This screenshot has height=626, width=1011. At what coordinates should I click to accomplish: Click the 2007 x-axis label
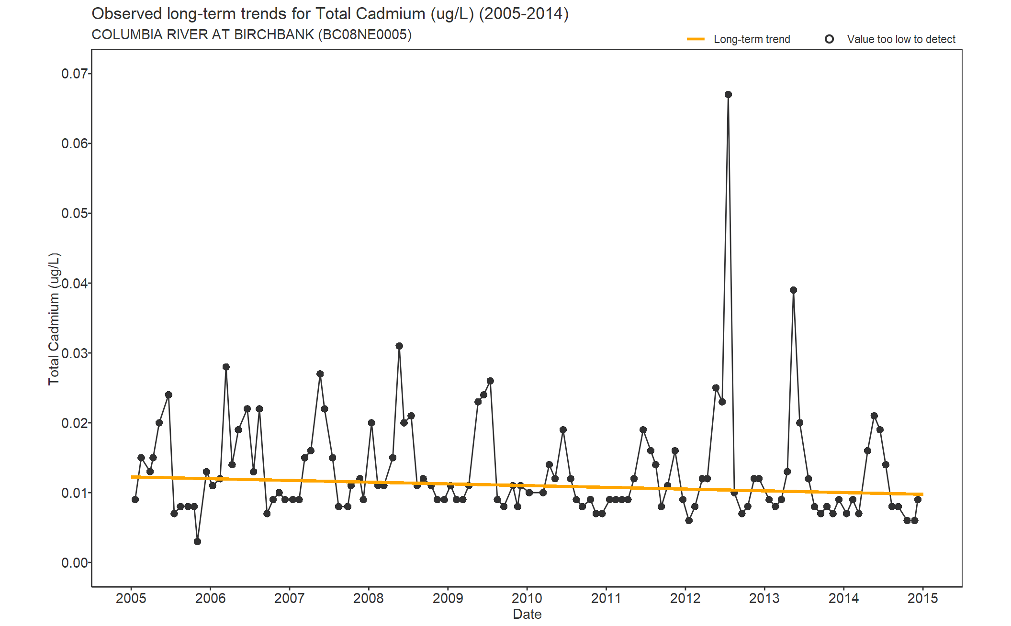289,598
